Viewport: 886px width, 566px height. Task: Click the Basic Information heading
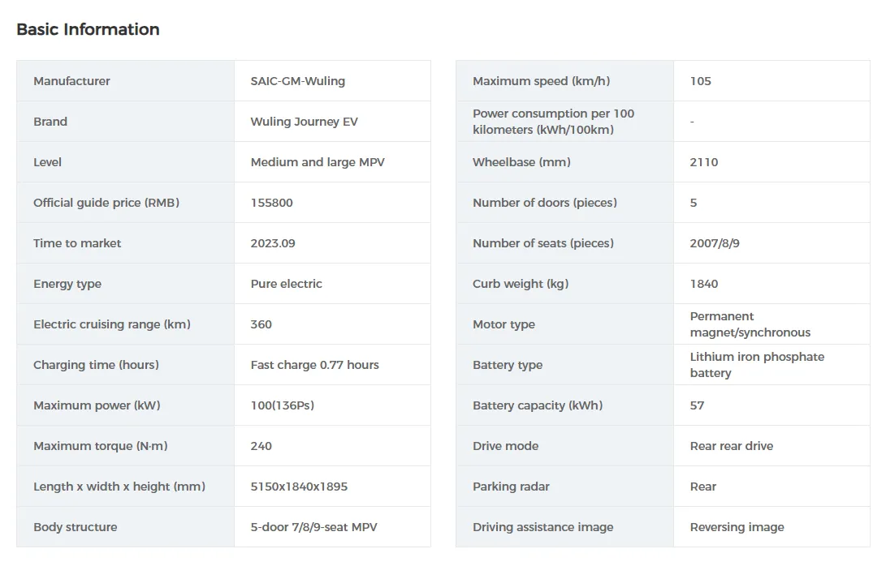(x=88, y=29)
